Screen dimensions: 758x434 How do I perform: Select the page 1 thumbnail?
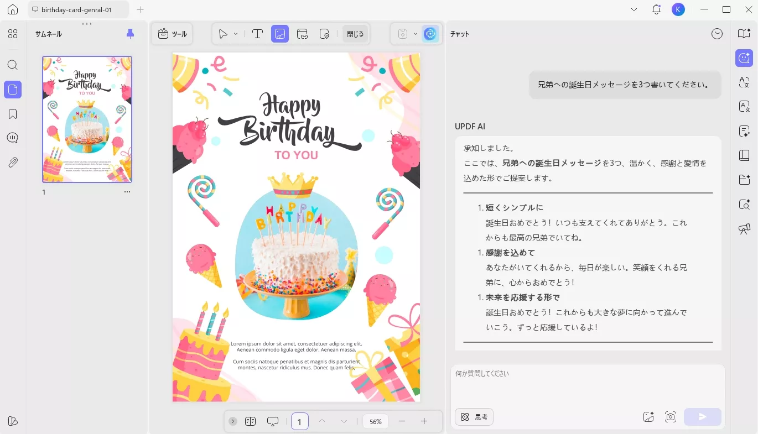pyautogui.click(x=87, y=119)
